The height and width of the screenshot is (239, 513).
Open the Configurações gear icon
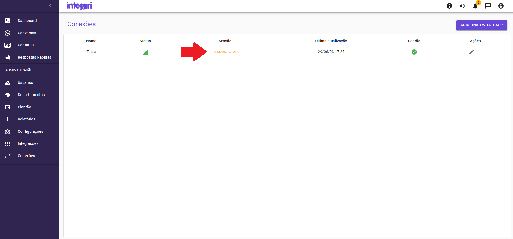8,131
